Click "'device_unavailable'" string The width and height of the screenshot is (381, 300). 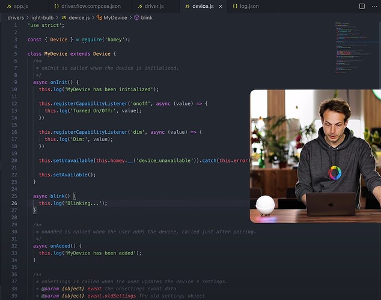(165, 161)
